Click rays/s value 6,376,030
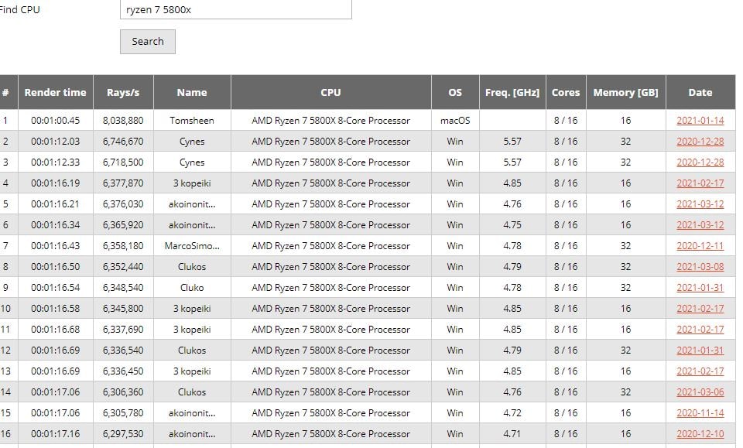The width and height of the screenshot is (743, 448). pos(123,203)
